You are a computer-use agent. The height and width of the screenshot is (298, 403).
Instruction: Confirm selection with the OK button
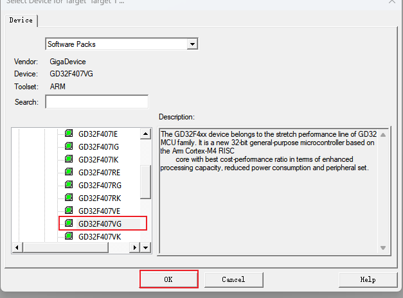pos(168,279)
